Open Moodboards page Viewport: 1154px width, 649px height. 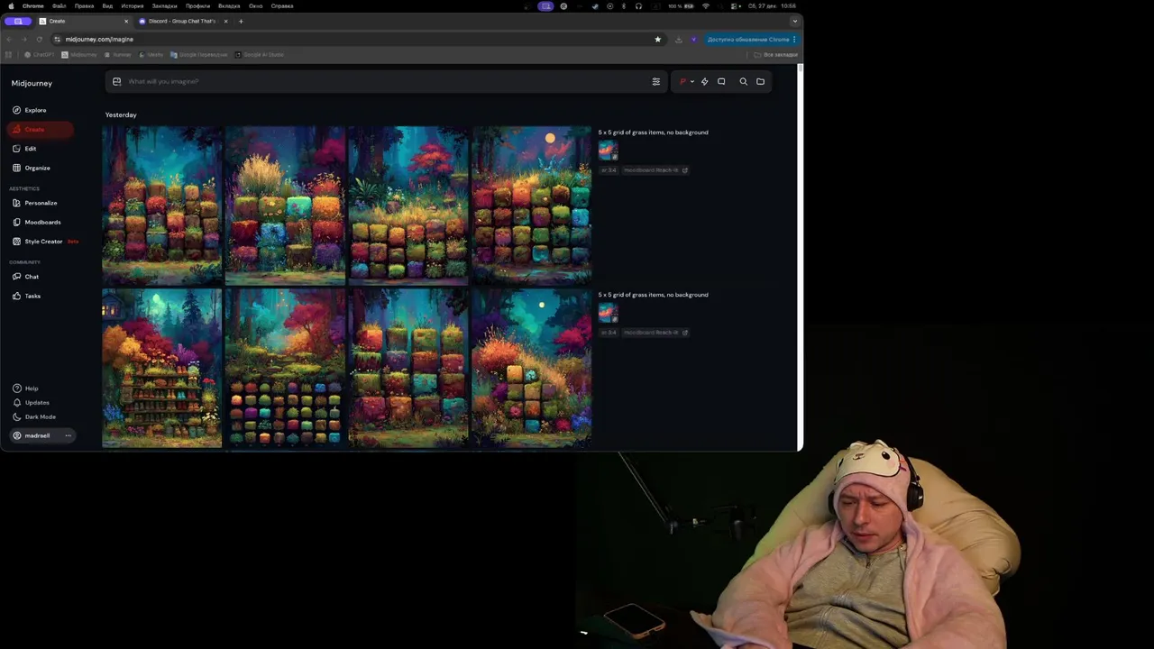pos(37,222)
